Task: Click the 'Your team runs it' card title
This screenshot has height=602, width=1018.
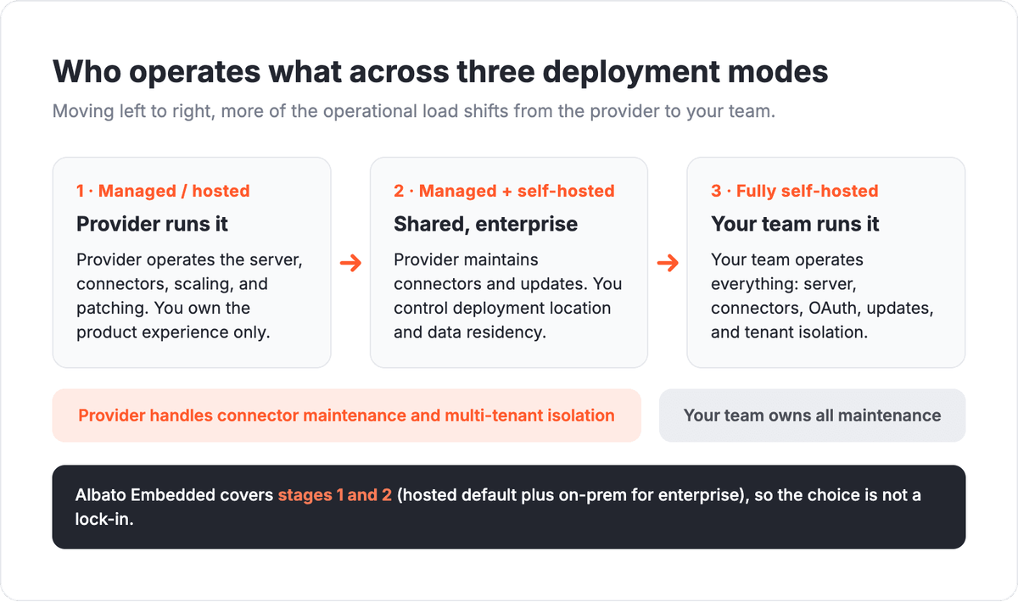Action: click(x=795, y=224)
